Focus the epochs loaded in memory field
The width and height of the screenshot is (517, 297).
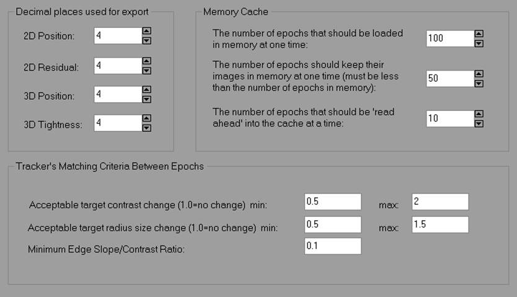[x=451, y=38]
